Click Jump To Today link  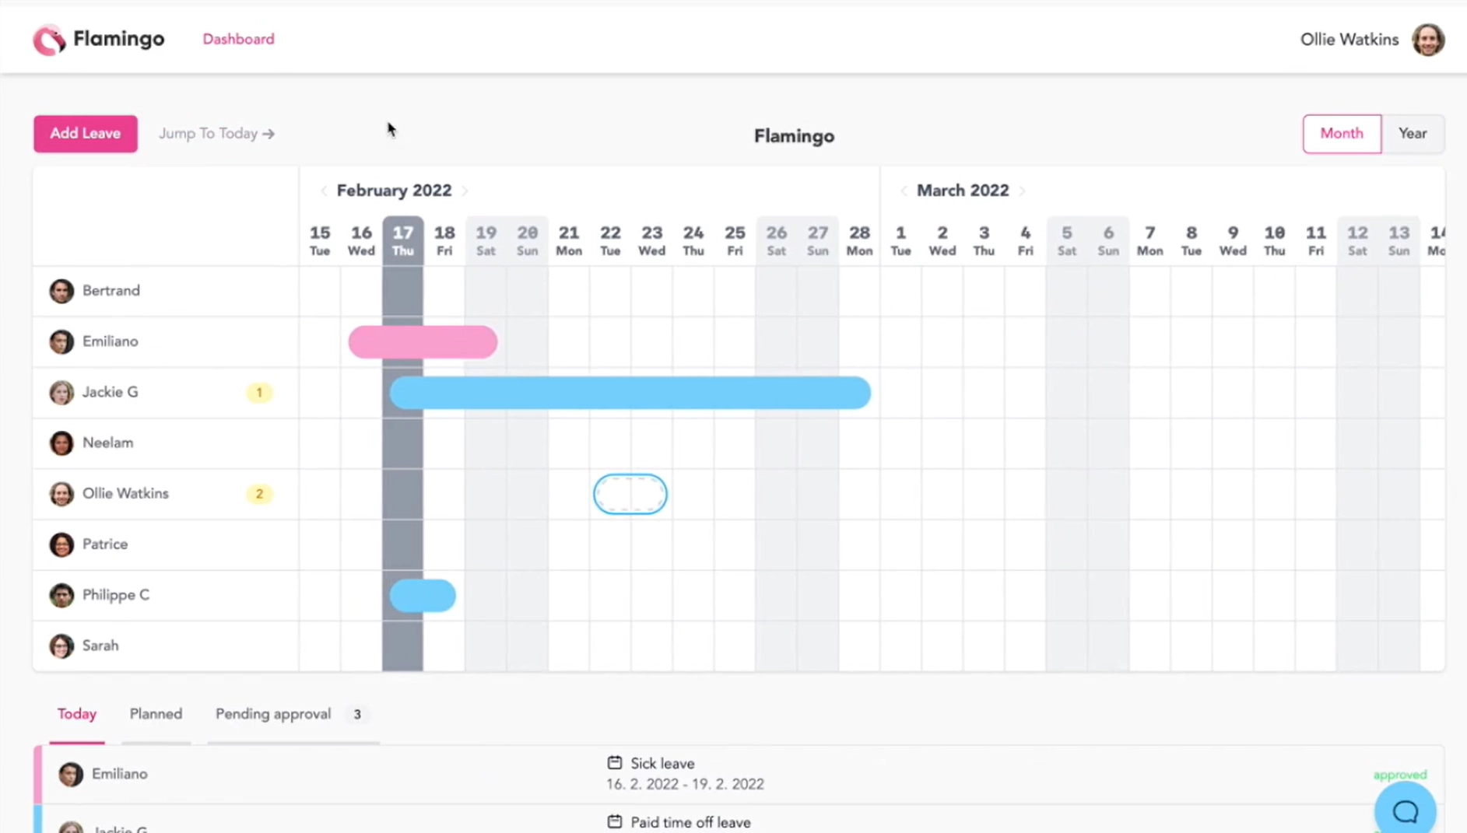(216, 134)
